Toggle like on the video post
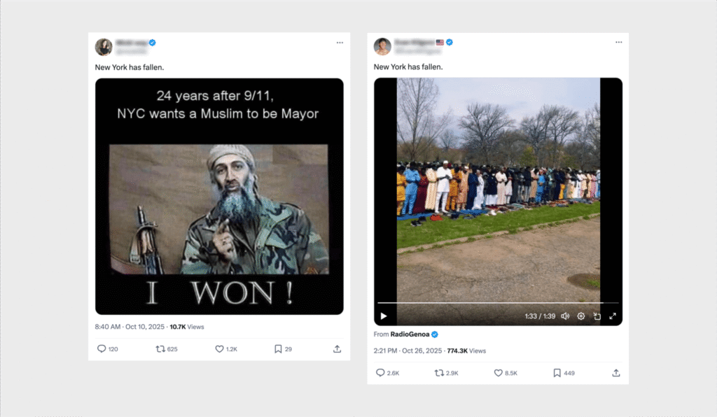This screenshot has height=417, width=717. [x=498, y=373]
